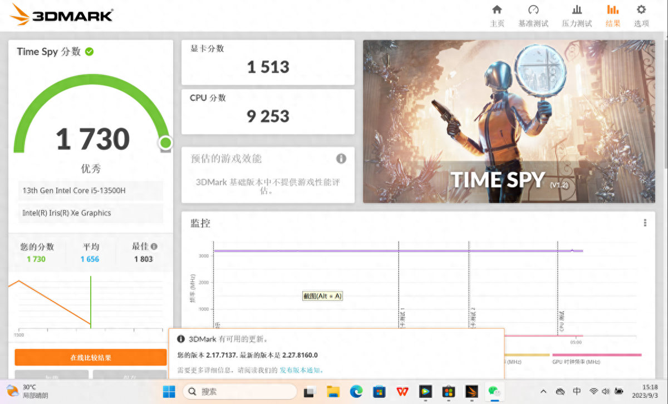
Task: Expand the hidden system tray icons chevron
Action: click(x=543, y=391)
